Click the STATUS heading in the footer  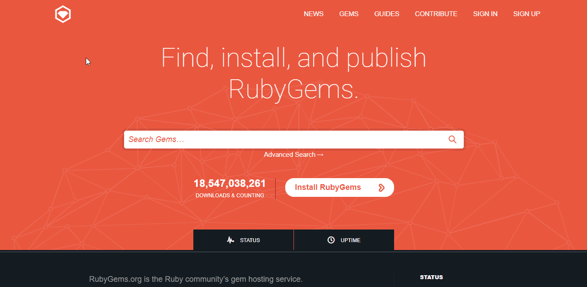431,277
